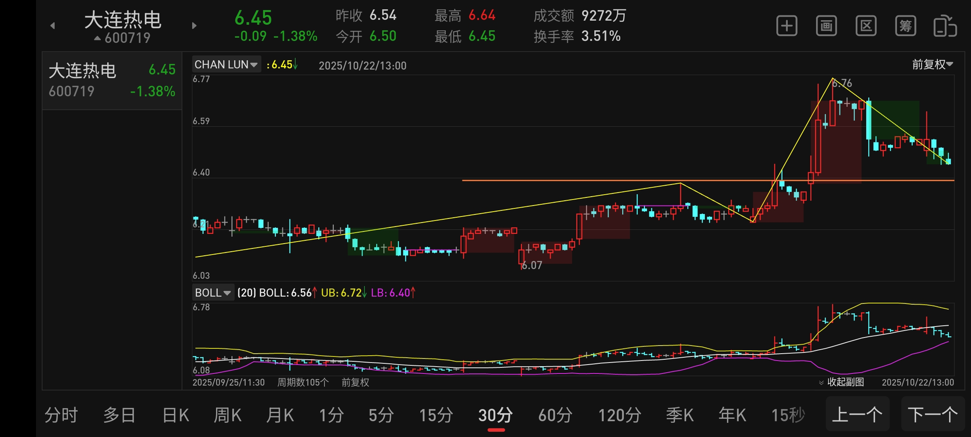Screen dimensions: 971x437
Task: Click the interval statistics icon
Action: 866,26
